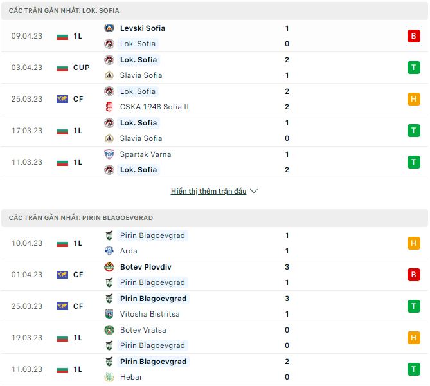Select the 'Các trận gần nhất: Lok. Sofia' header
Viewport: 430px width, 386px height.
tap(64, 11)
